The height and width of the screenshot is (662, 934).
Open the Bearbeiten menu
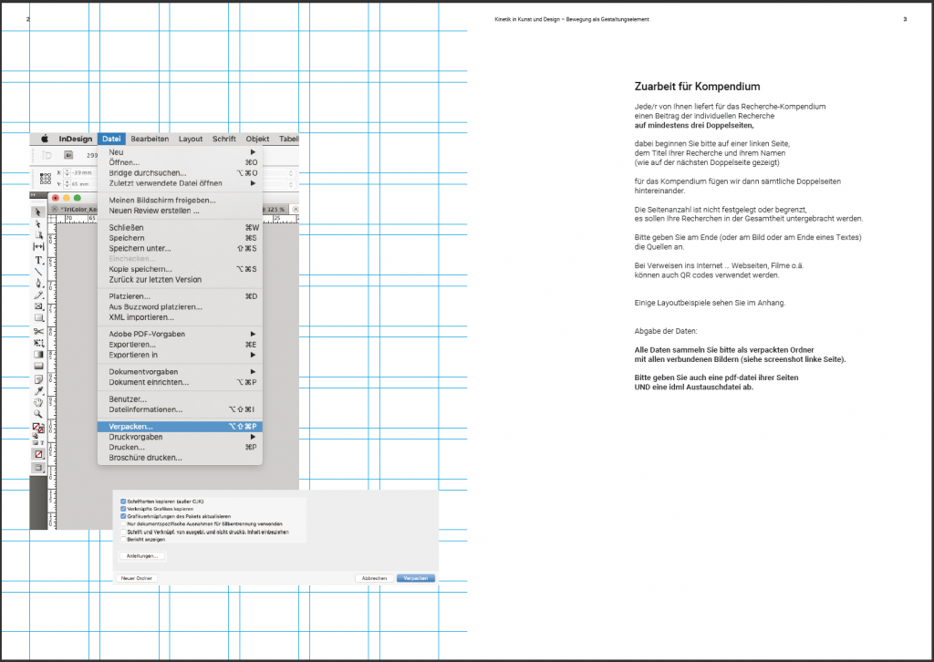(150, 139)
